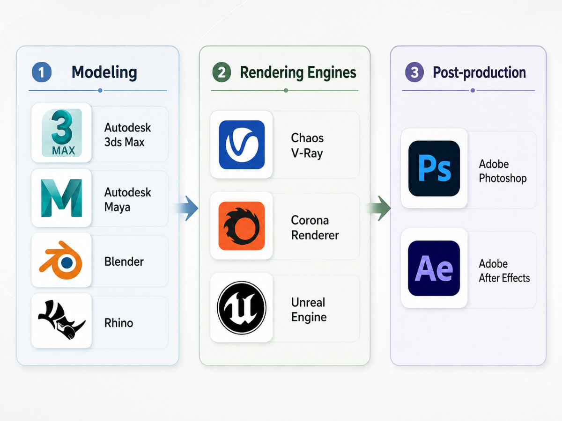This screenshot has width=562, height=421.
Task: Click the Autodesk 3ds Max logo icon
Action: (x=61, y=133)
